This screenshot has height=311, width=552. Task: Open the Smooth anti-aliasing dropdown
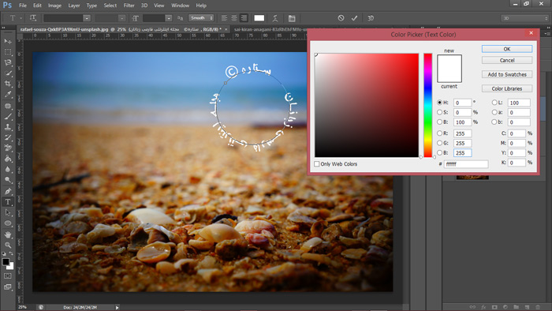[201, 18]
